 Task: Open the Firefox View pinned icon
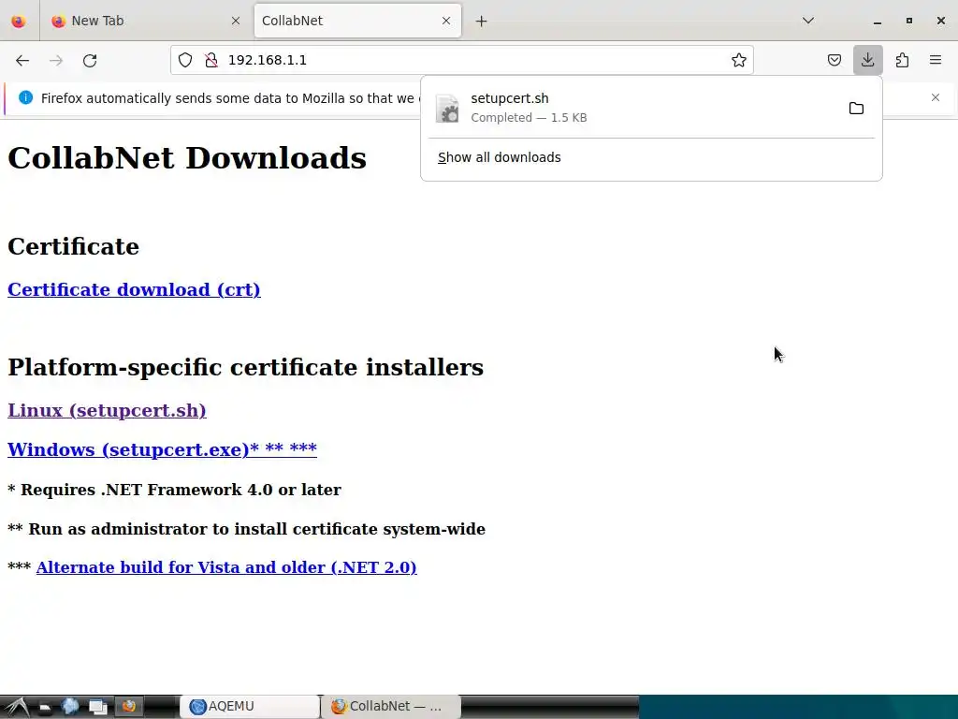coord(19,21)
